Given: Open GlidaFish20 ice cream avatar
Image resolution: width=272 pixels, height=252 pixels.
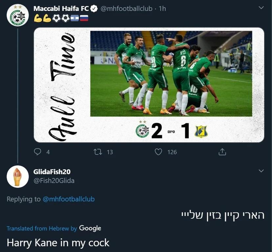Looking at the screenshot, I should (18, 176).
